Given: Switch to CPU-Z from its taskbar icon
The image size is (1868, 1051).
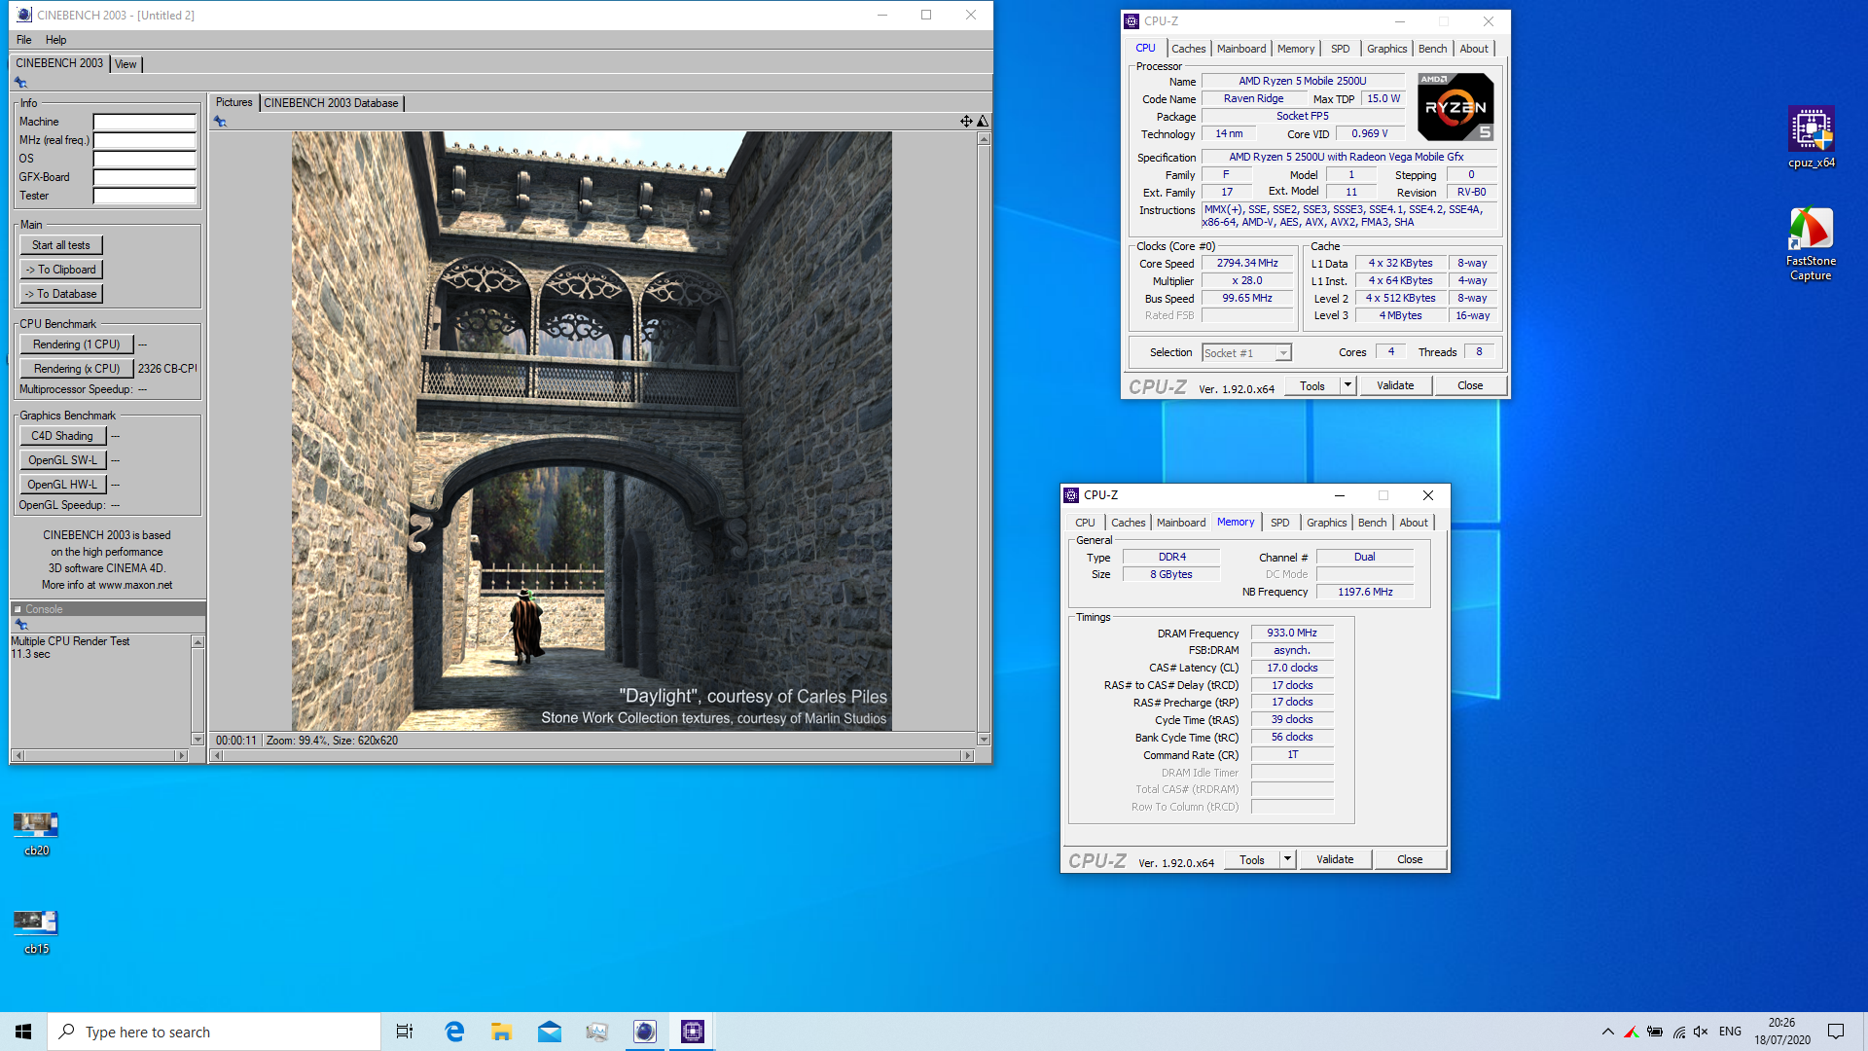Looking at the screenshot, I should 693,1032.
